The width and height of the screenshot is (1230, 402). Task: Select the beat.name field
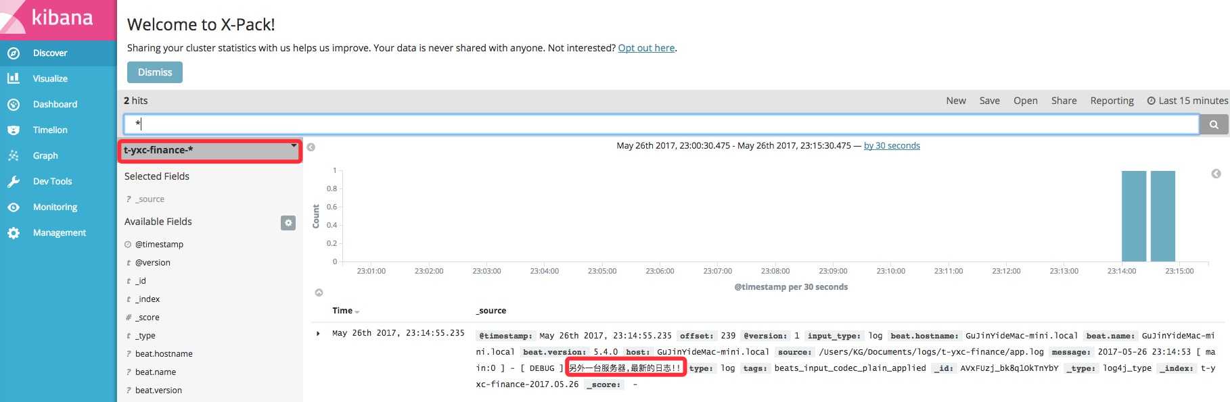click(x=156, y=372)
